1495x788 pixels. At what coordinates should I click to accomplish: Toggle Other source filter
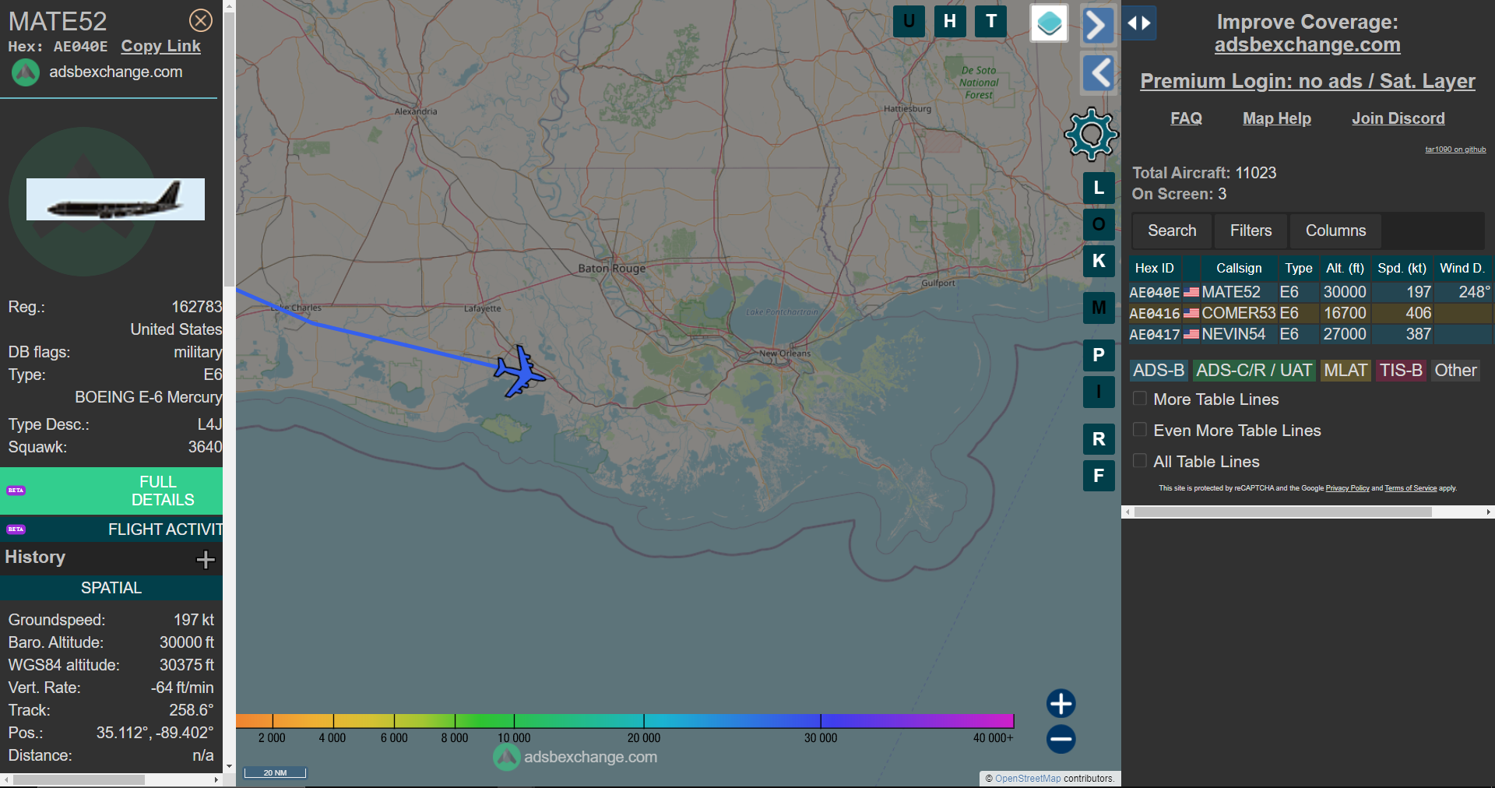(1455, 371)
